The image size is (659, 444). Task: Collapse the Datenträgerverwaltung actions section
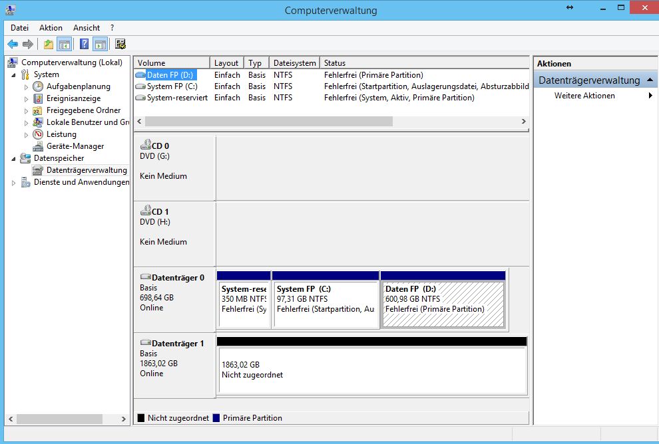coord(650,80)
